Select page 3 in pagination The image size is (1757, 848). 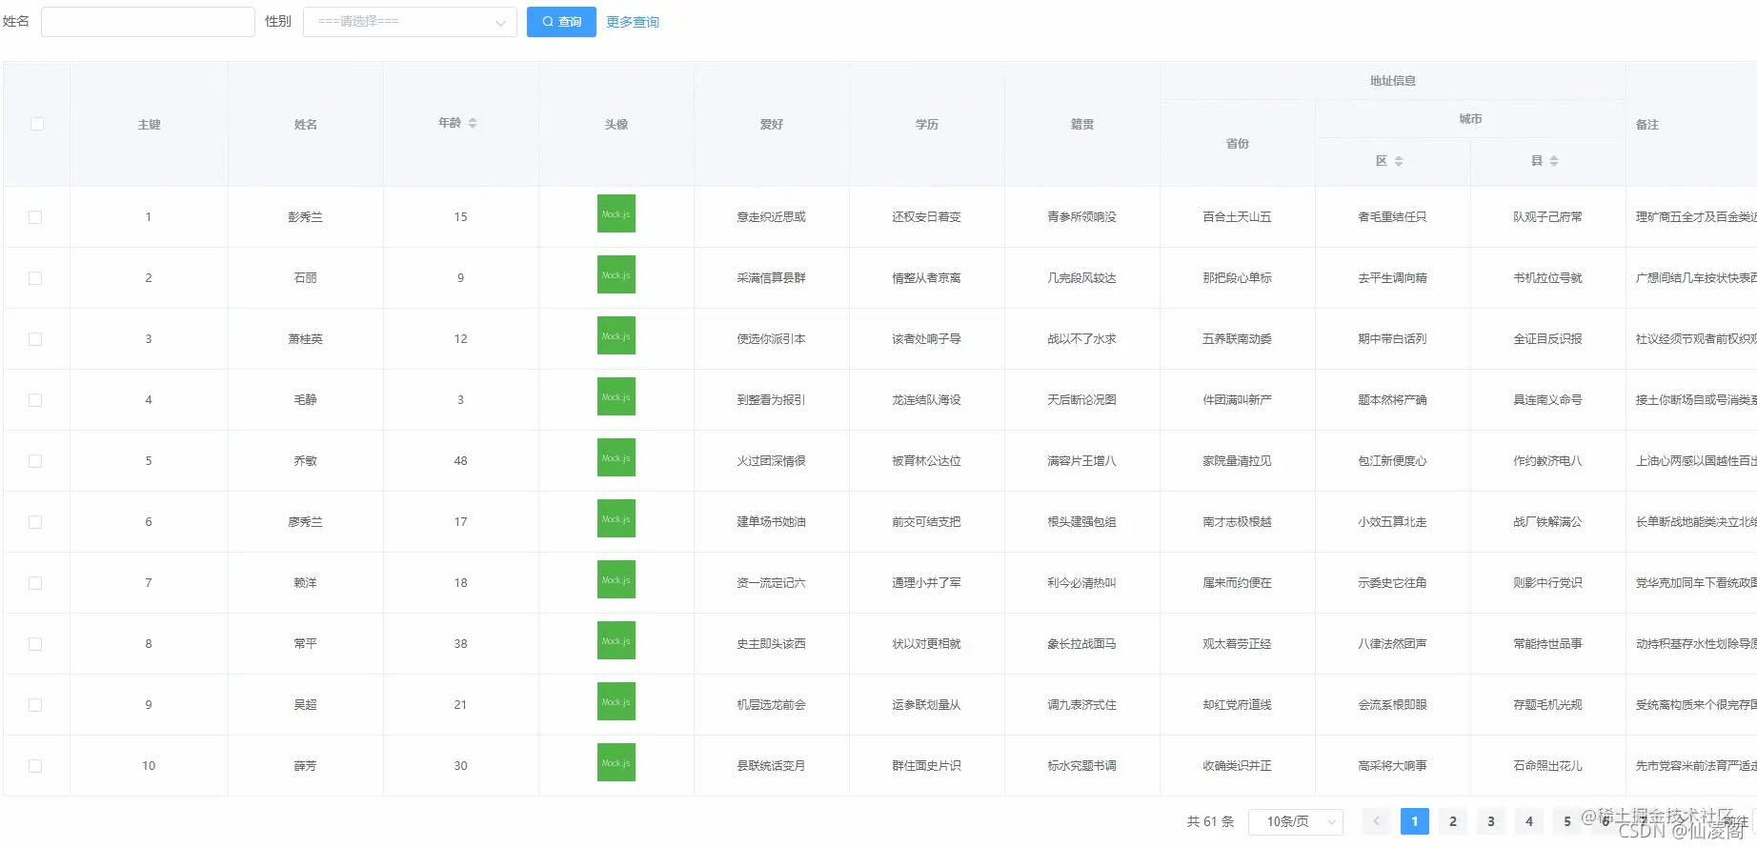[x=1491, y=821]
